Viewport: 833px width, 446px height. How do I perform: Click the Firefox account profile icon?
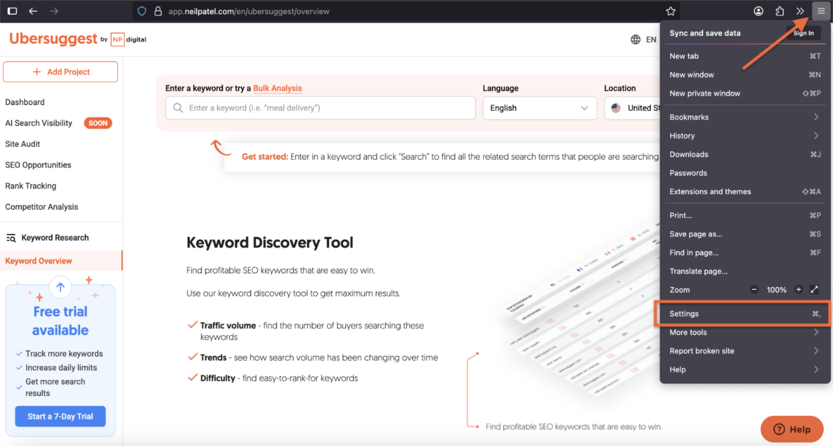pyautogui.click(x=759, y=11)
